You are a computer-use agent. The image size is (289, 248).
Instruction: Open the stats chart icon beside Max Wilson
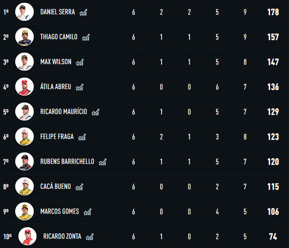(80, 62)
